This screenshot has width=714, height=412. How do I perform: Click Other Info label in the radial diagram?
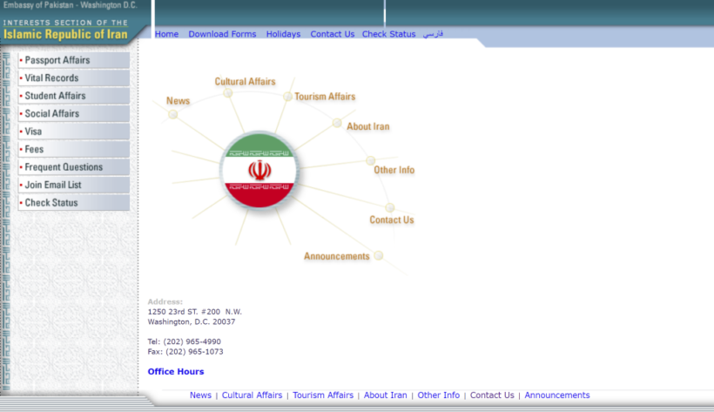click(x=394, y=170)
